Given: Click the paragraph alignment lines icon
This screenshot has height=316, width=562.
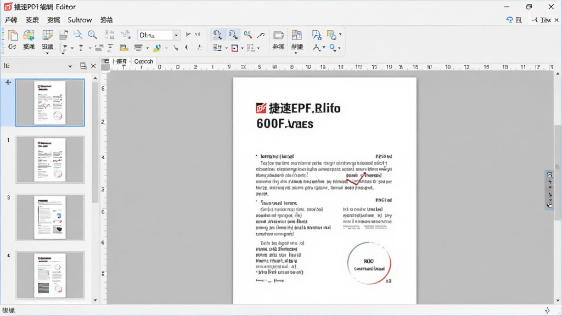Looking at the screenshot, I should coord(138,48).
